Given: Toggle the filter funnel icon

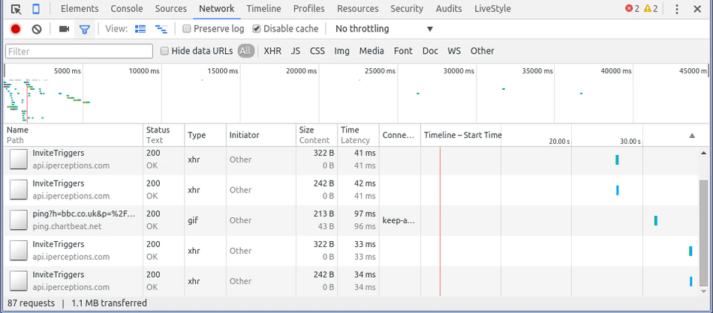Looking at the screenshot, I should point(85,29).
